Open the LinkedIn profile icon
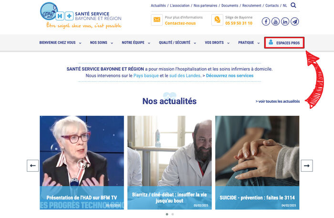 [285, 22]
